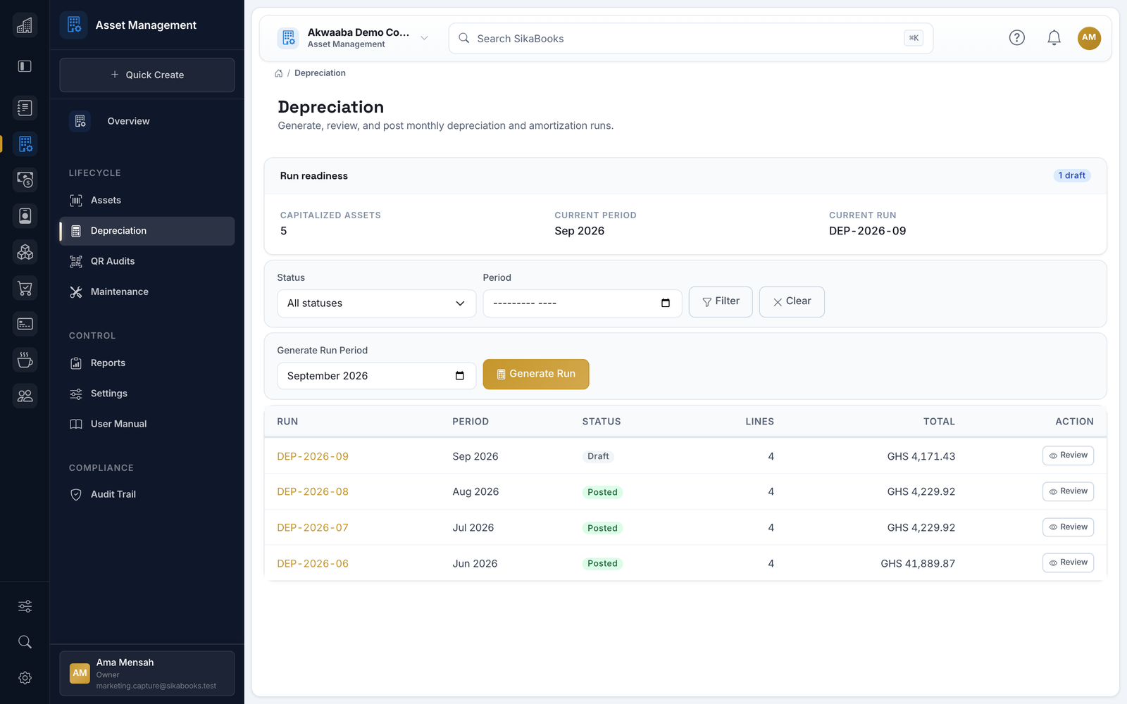Review the DEP-2026-09 draft run
This screenshot has height=704, width=1127.
click(x=1068, y=455)
